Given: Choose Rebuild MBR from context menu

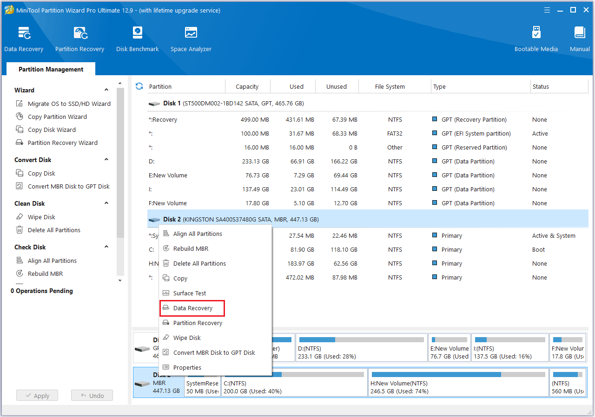Looking at the screenshot, I should (215, 248).
